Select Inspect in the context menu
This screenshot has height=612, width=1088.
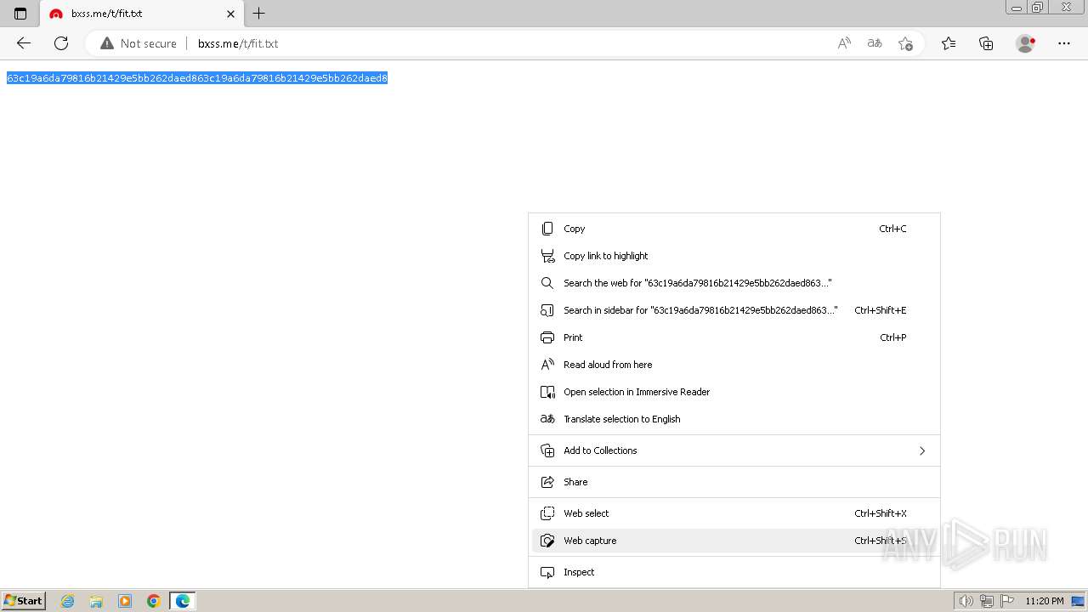pyautogui.click(x=734, y=572)
